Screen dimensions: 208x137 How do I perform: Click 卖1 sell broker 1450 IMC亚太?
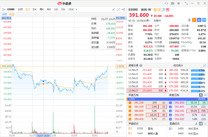tap(187, 129)
